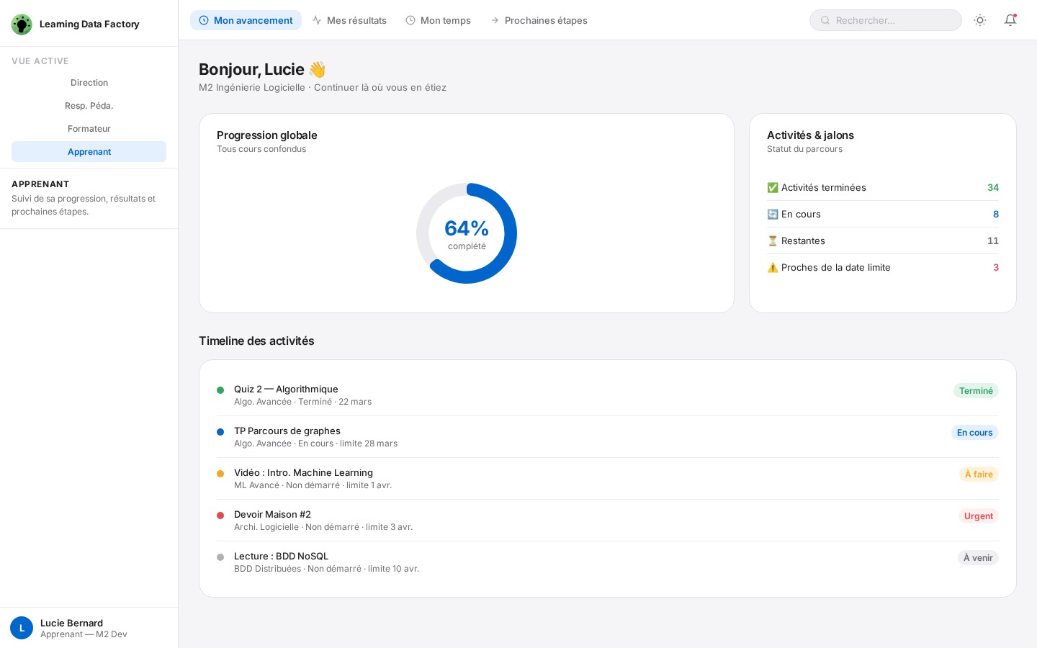Open the notifications bell
Viewport: 1037px width, 648px height.
point(1010,20)
